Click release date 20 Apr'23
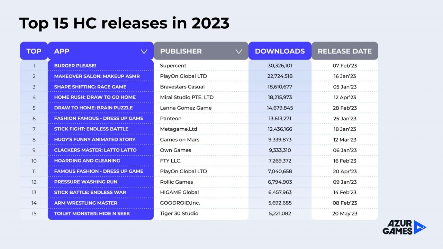The height and width of the screenshot is (249, 443). [345, 171]
